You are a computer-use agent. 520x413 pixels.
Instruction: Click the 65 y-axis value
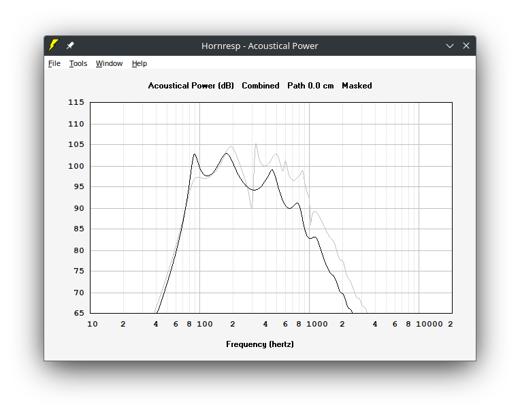(x=79, y=313)
